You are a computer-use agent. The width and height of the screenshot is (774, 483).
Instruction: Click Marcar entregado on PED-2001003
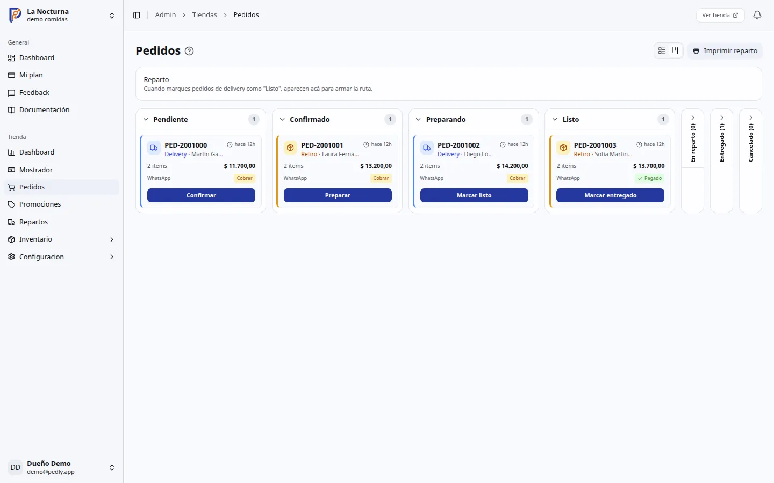610,195
